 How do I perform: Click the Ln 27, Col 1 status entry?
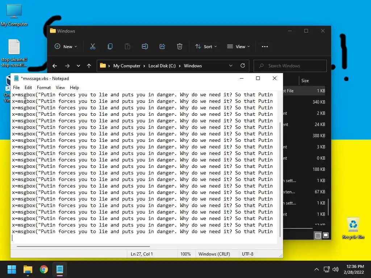coord(142,254)
